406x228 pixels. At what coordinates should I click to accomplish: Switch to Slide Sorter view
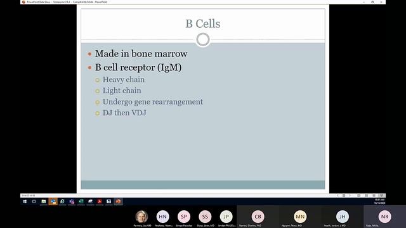(367, 196)
